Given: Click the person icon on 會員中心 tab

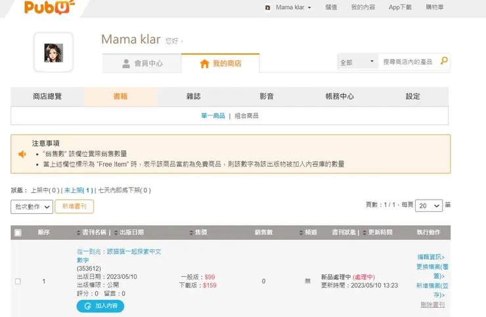Looking at the screenshot, I should [x=126, y=64].
